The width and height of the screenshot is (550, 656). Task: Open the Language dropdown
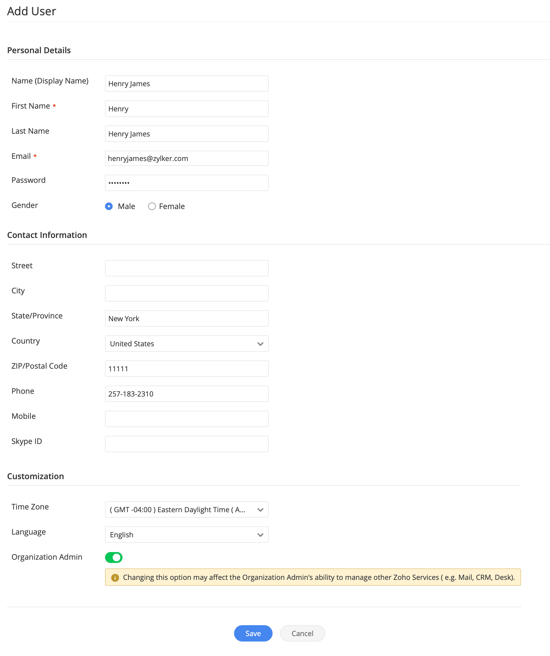[x=186, y=535]
